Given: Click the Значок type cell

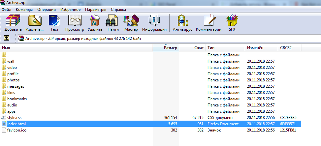Looking at the screenshot, I should tap(214, 130).
